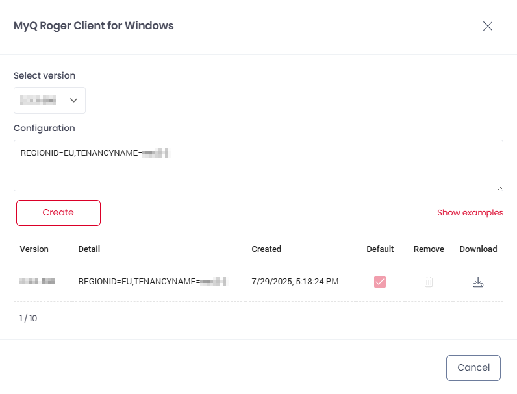The width and height of the screenshot is (517, 394).
Task: Click the Download column header
Action: [x=478, y=249]
